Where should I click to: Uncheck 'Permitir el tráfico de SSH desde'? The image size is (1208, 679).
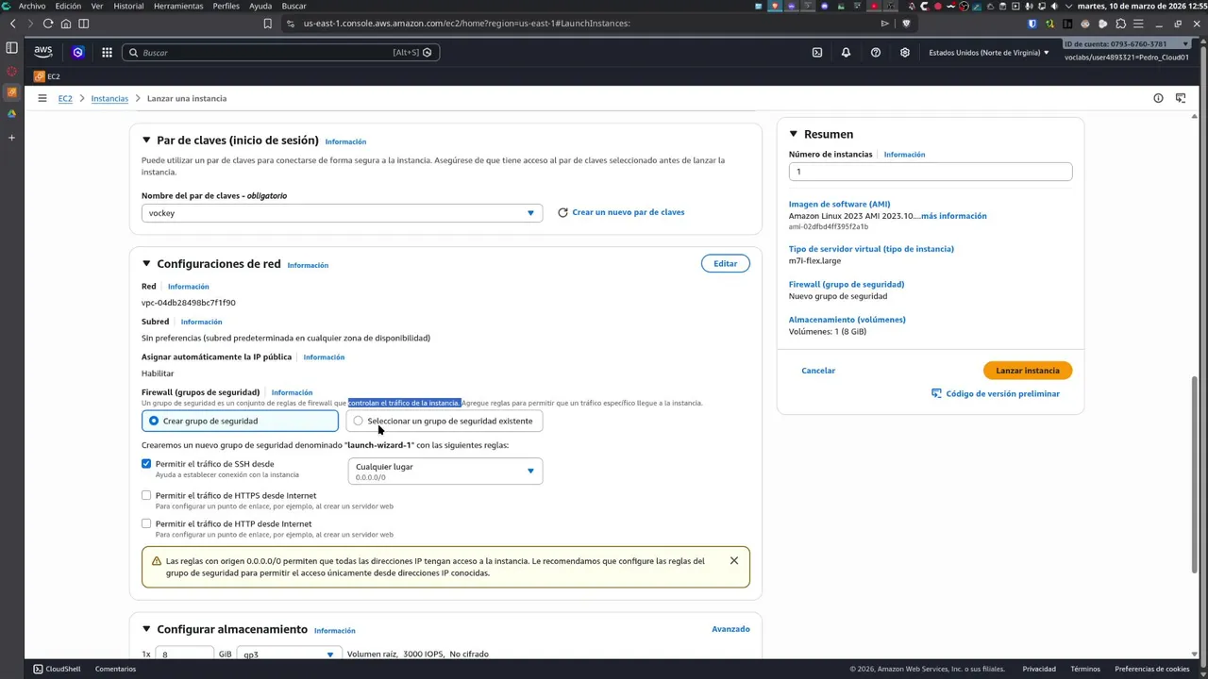(146, 464)
